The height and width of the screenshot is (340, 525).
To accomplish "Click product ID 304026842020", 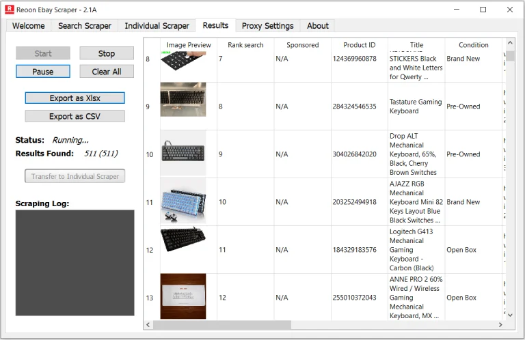I will [x=354, y=154].
